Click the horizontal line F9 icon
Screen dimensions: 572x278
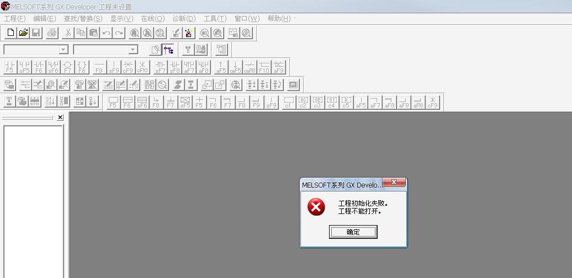point(99,67)
